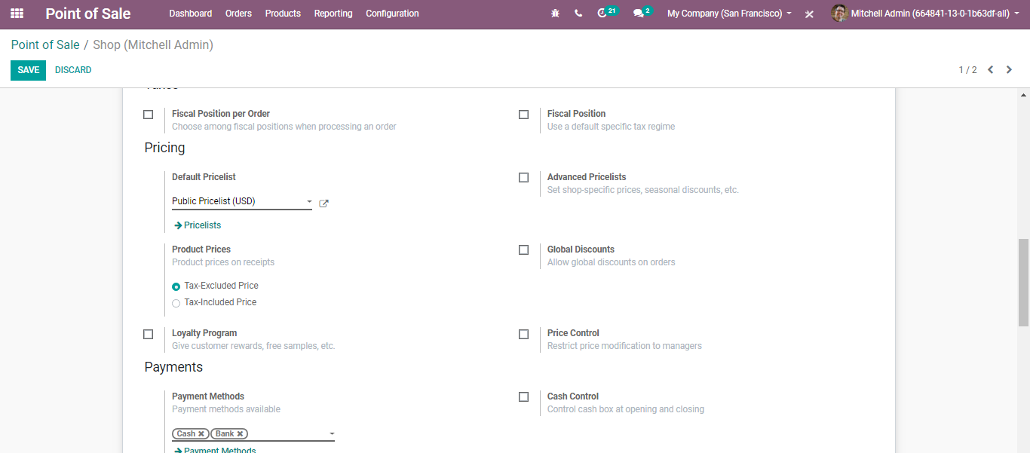Expand the Default Pricelist dropdown
The height and width of the screenshot is (453, 1030).
click(x=309, y=202)
